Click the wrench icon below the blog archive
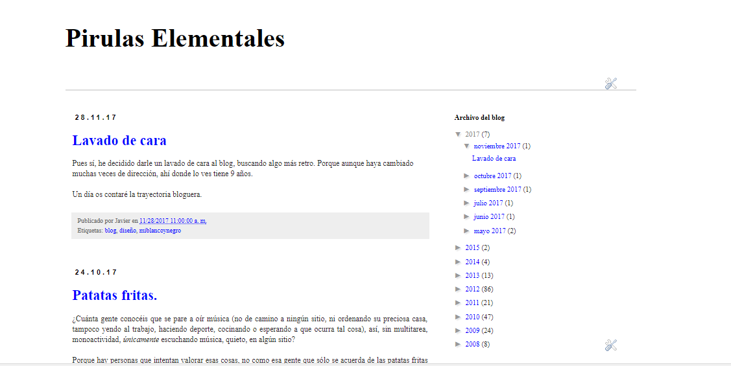The height and width of the screenshot is (366, 731). 610,345
